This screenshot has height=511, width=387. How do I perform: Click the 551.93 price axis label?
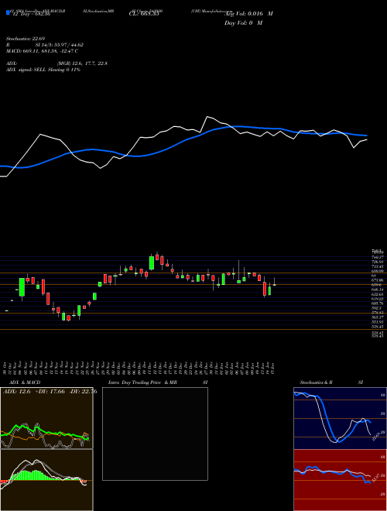(x=377, y=321)
